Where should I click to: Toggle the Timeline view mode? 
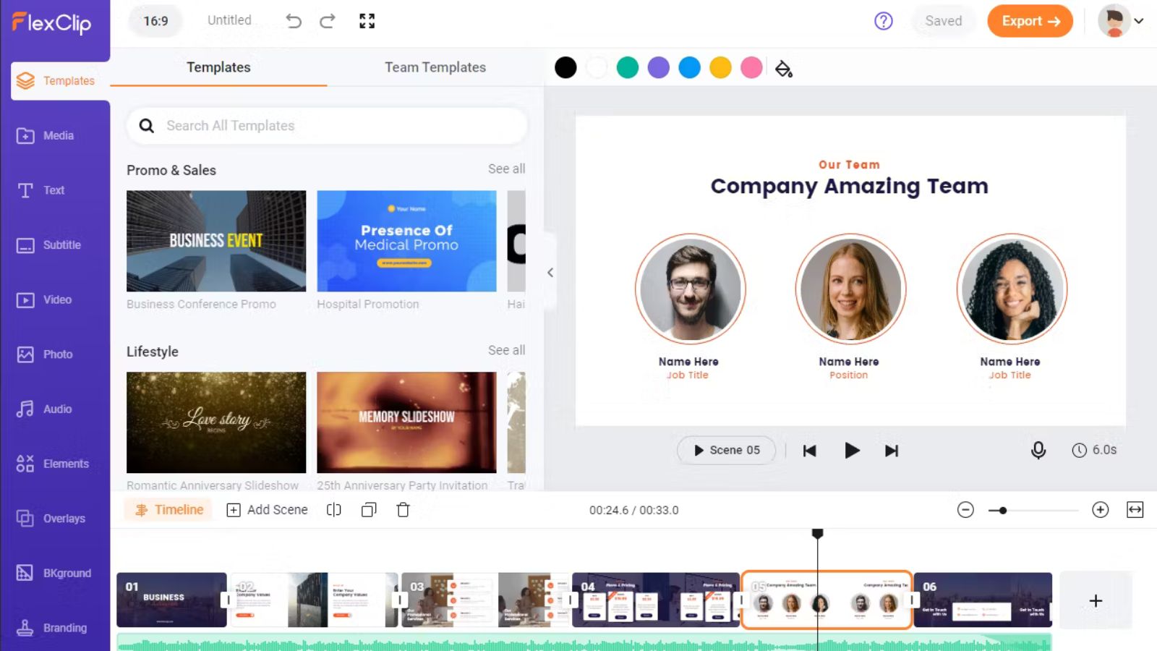(x=168, y=510)
